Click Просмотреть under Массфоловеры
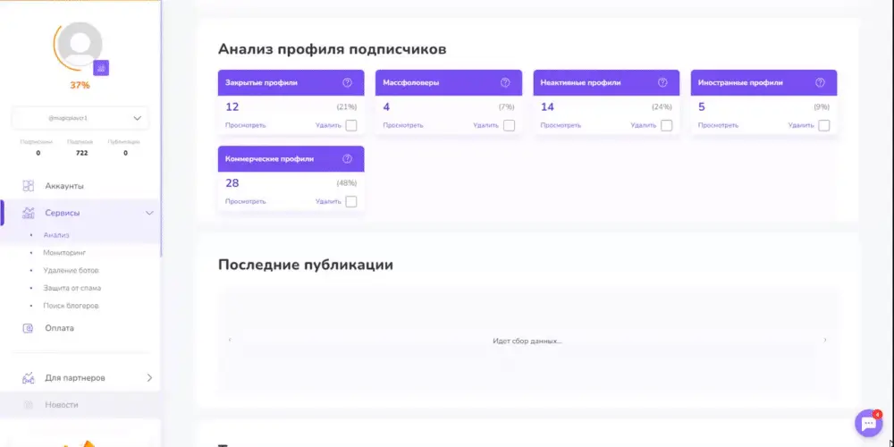 pos(403,125)
